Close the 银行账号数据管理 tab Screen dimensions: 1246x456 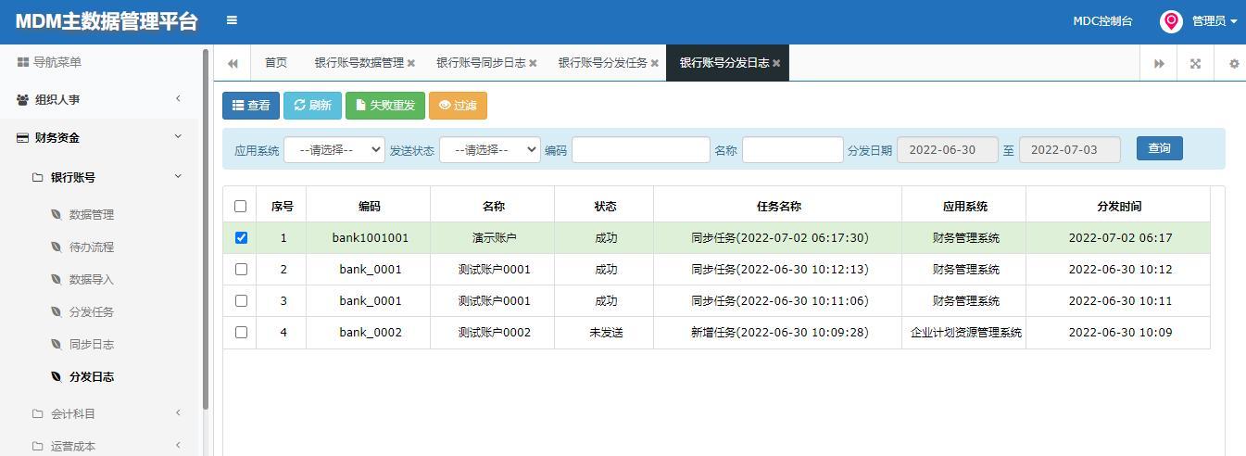(411, 63)
